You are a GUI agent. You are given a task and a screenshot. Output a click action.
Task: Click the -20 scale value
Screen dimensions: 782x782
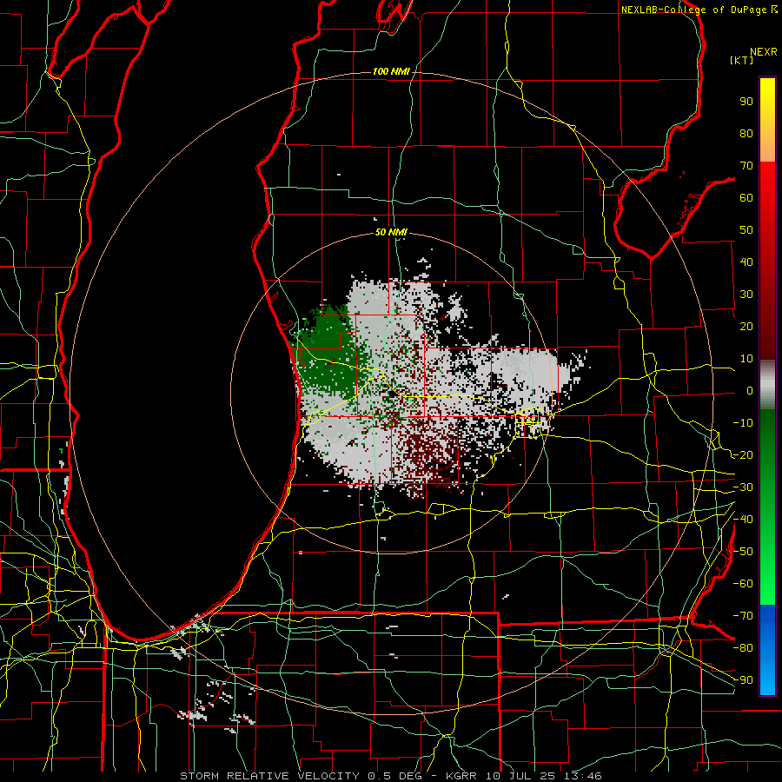(743, 455)
